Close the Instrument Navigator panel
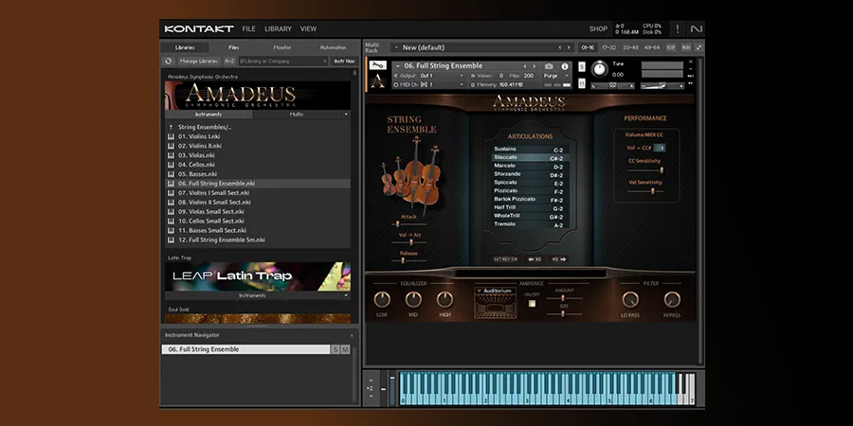 click(352, 335)
